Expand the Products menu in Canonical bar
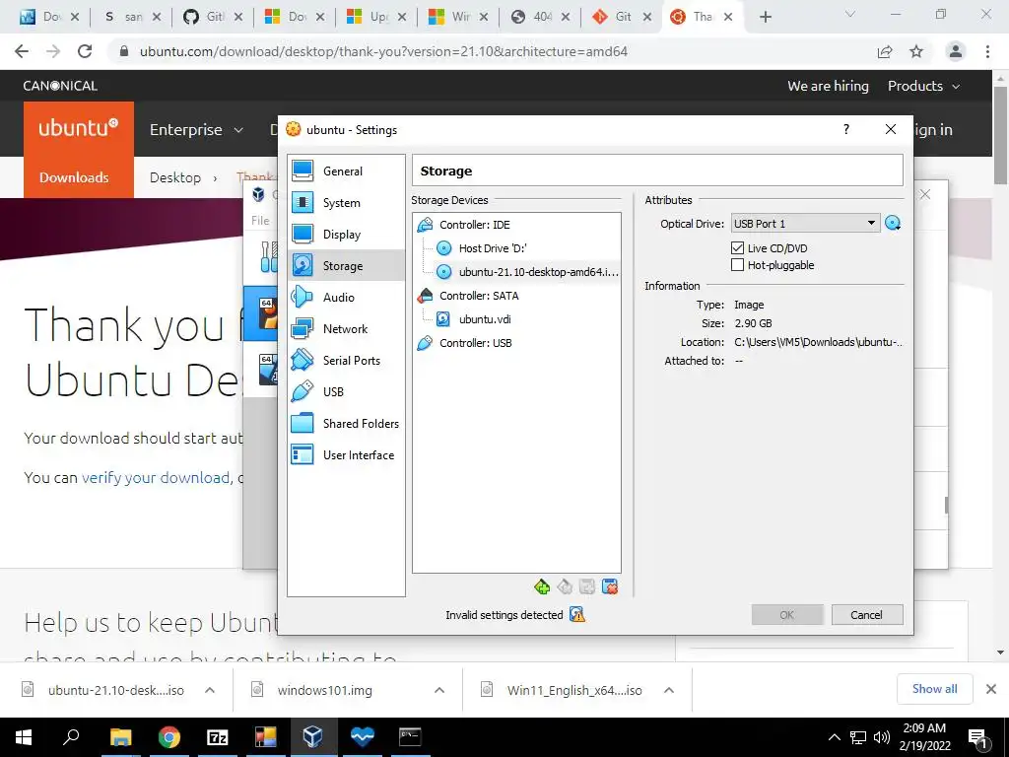Viewport: 1009px width, 757px height. pyautogui.click(x=923, y=86)
